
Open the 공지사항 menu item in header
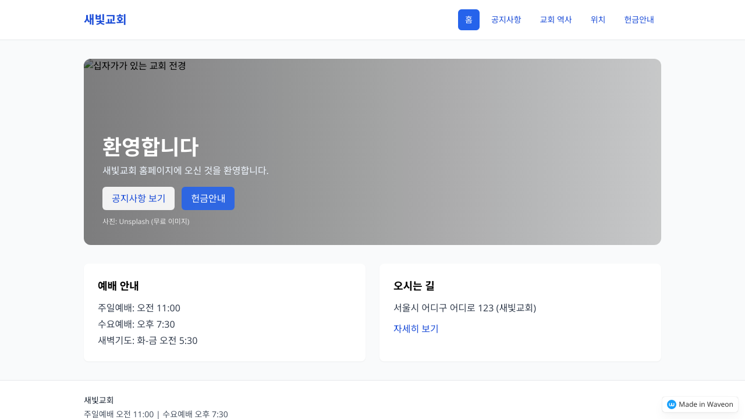506,20
